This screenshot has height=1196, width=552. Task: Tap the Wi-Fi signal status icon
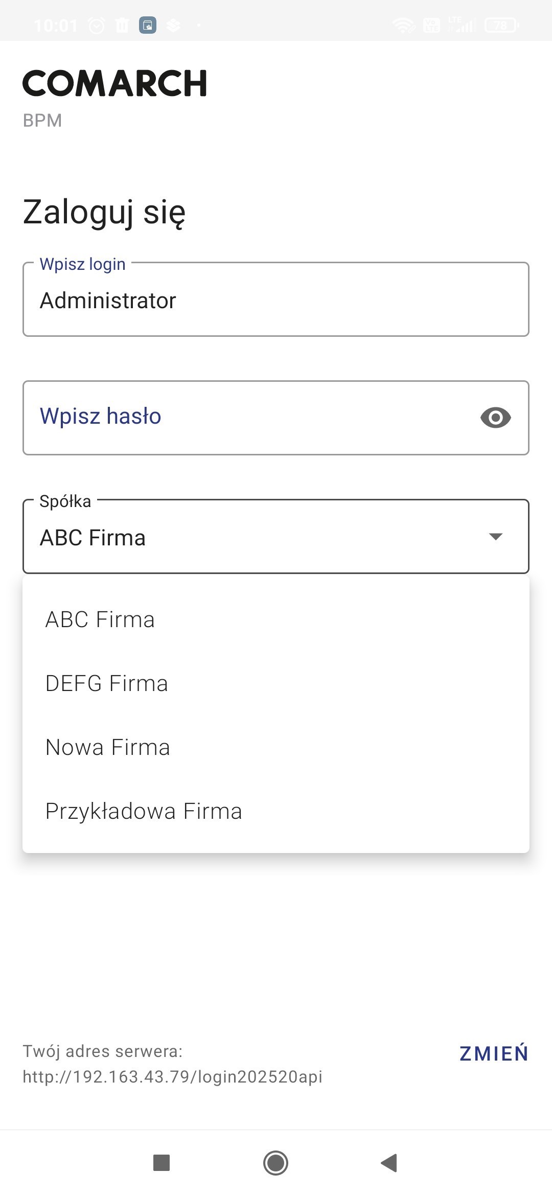click(403, 25)
